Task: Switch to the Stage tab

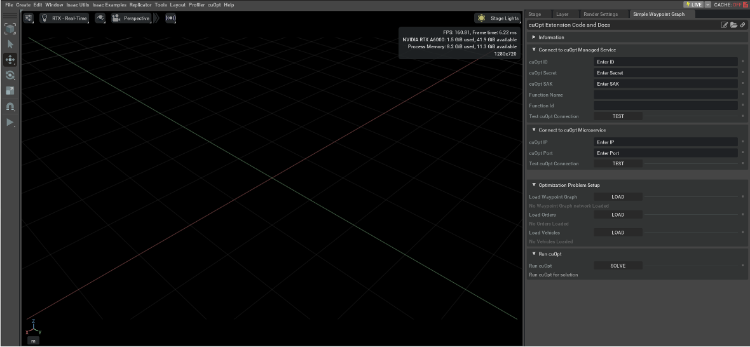Action: pos(535,14)
